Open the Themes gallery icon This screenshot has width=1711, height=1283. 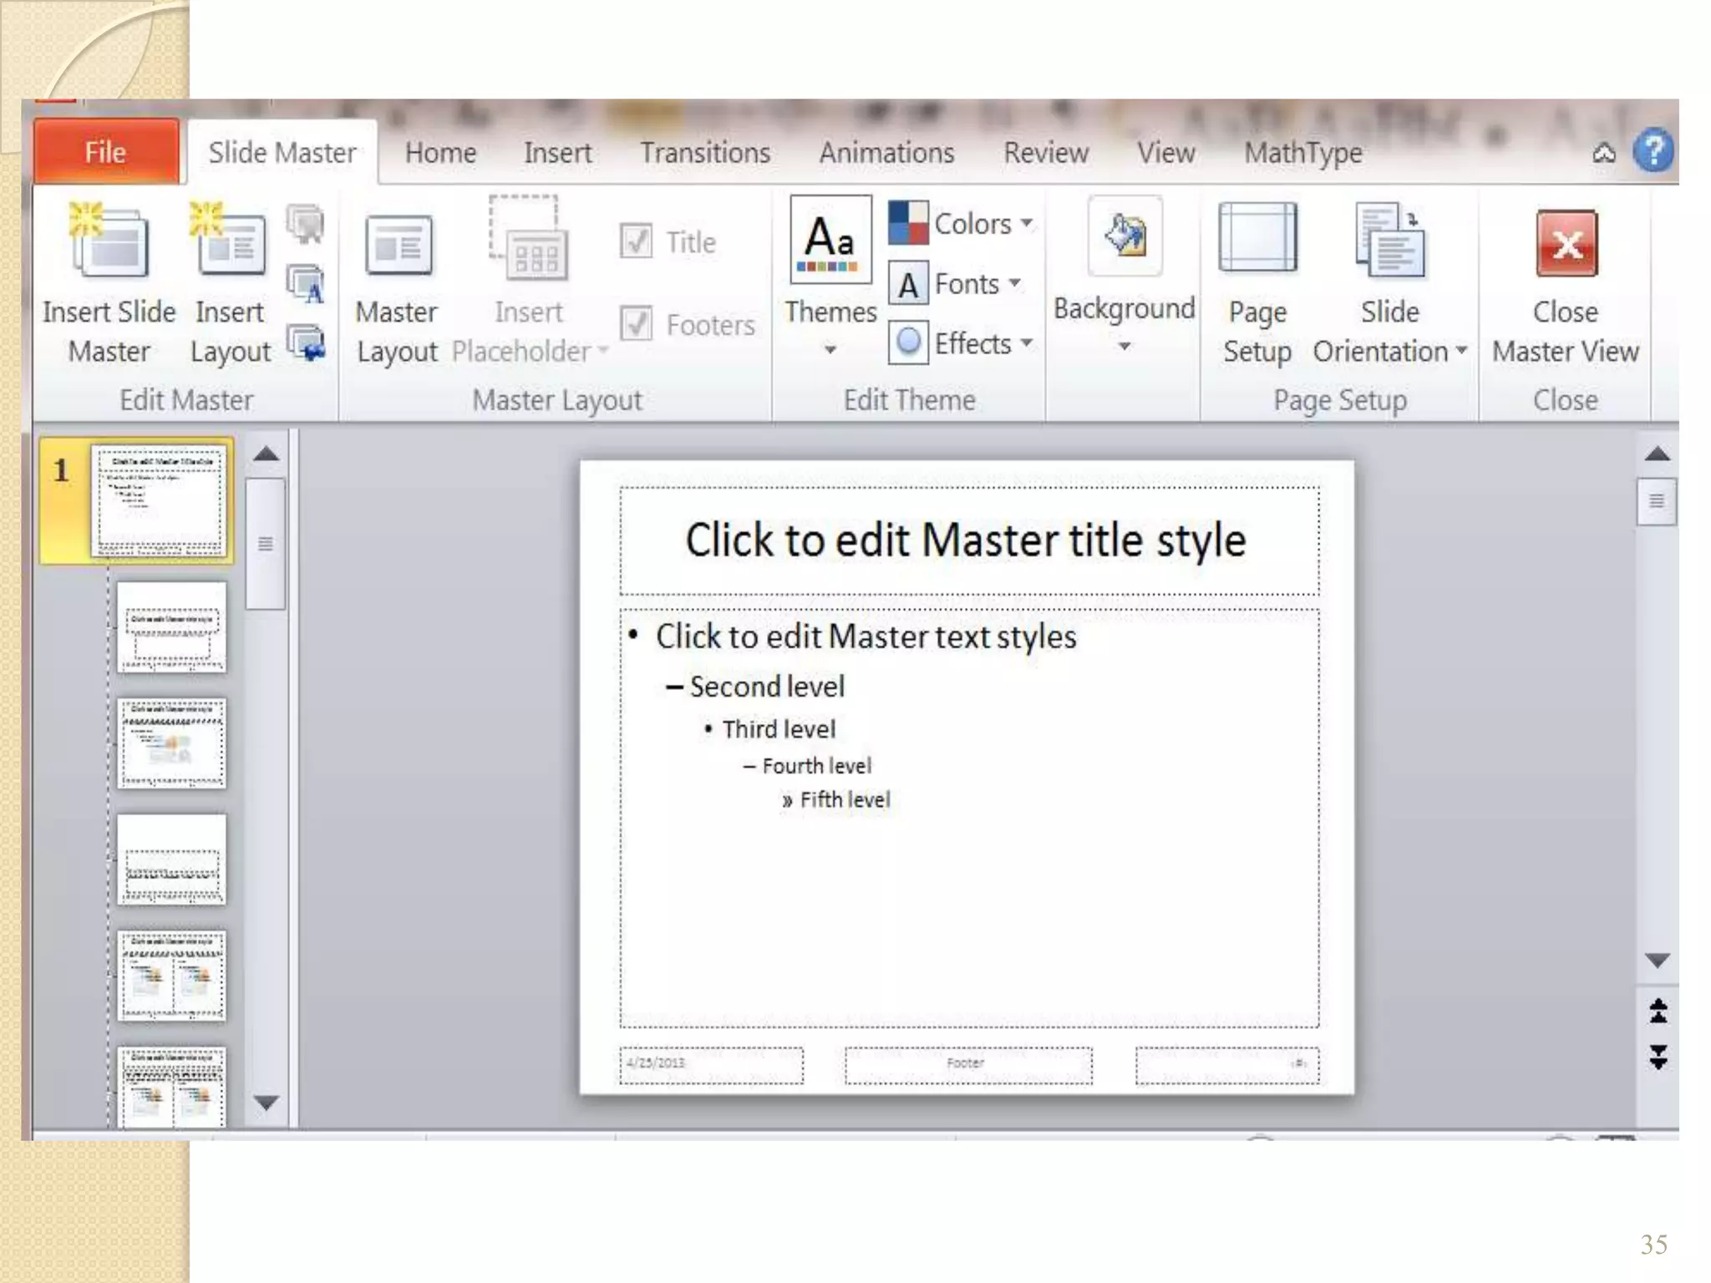coord(830,240)
